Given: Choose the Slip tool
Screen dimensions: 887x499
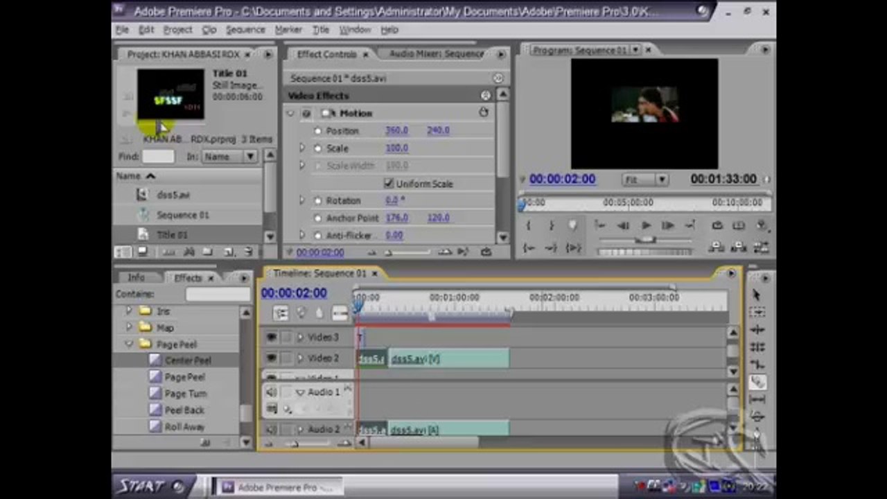Looking at the screenshot, I should tap(757, 399).
